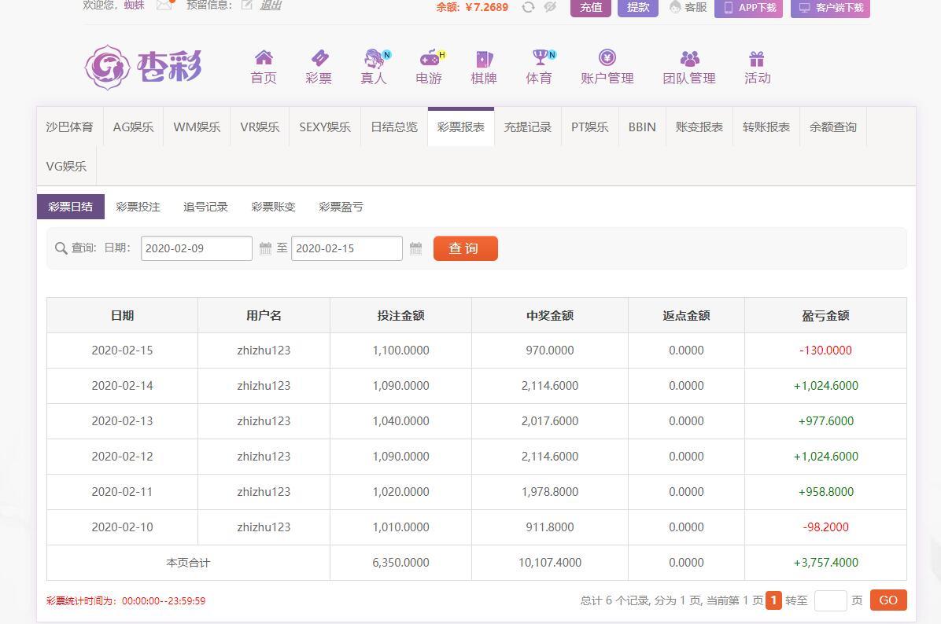Open the 体育 trophy icon
The height and width of the screenshot is (624, 941).
coord(540,58)
